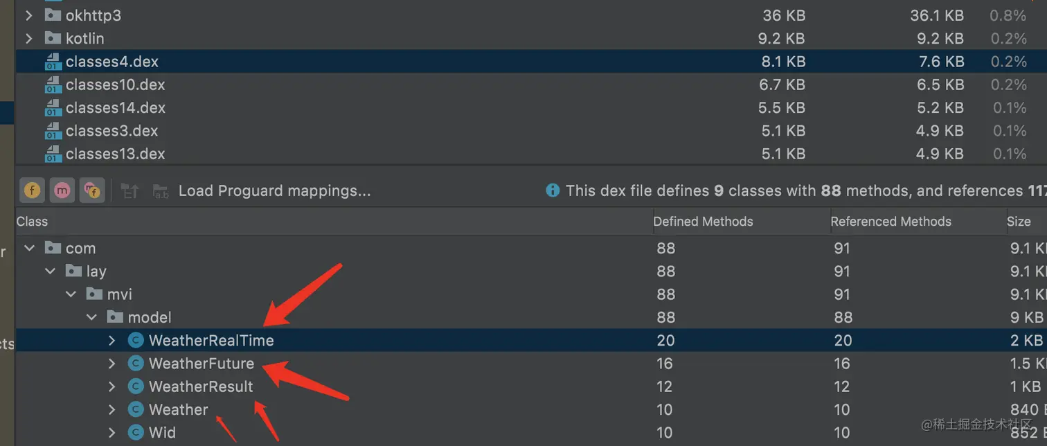Sort by Defined Methods column header
Screen dimensions: 1047x446
click(703, 222)
